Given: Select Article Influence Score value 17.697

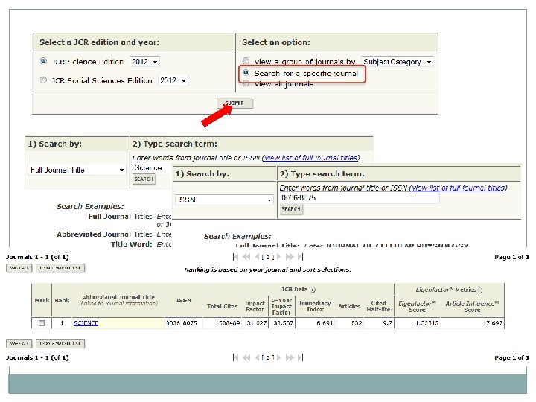Looking at the screenshot, I should (x=493, y=322).
